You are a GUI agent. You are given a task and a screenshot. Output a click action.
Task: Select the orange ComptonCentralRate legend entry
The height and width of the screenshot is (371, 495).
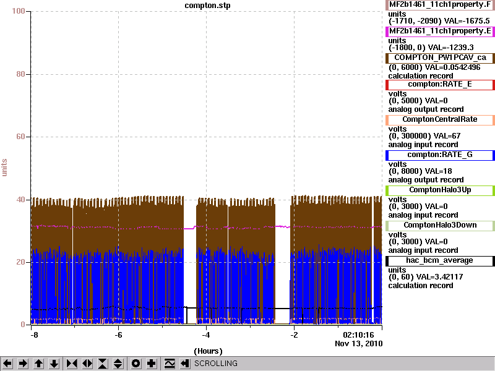tap(440, 119)
